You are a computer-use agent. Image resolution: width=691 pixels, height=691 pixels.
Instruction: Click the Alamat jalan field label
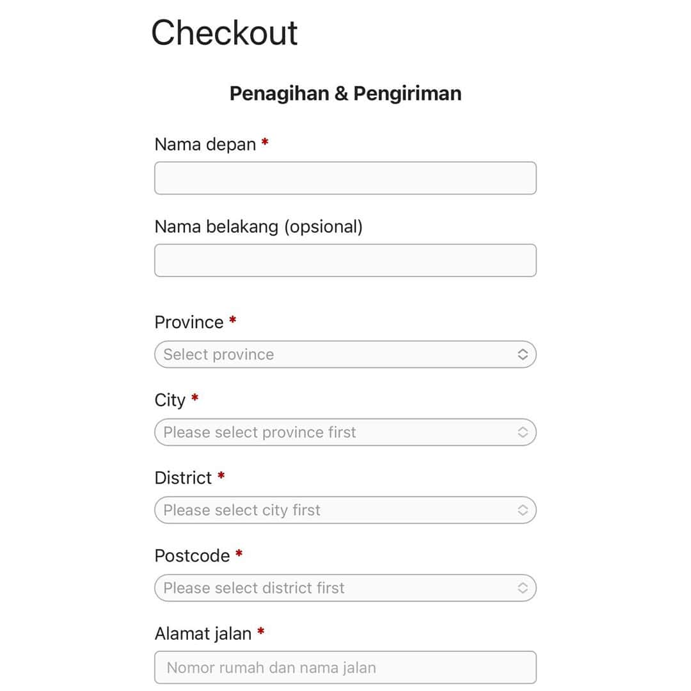[203, 634]
